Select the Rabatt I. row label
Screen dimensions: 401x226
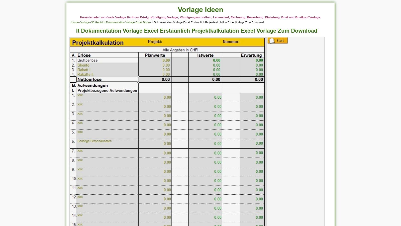[84, 70]
